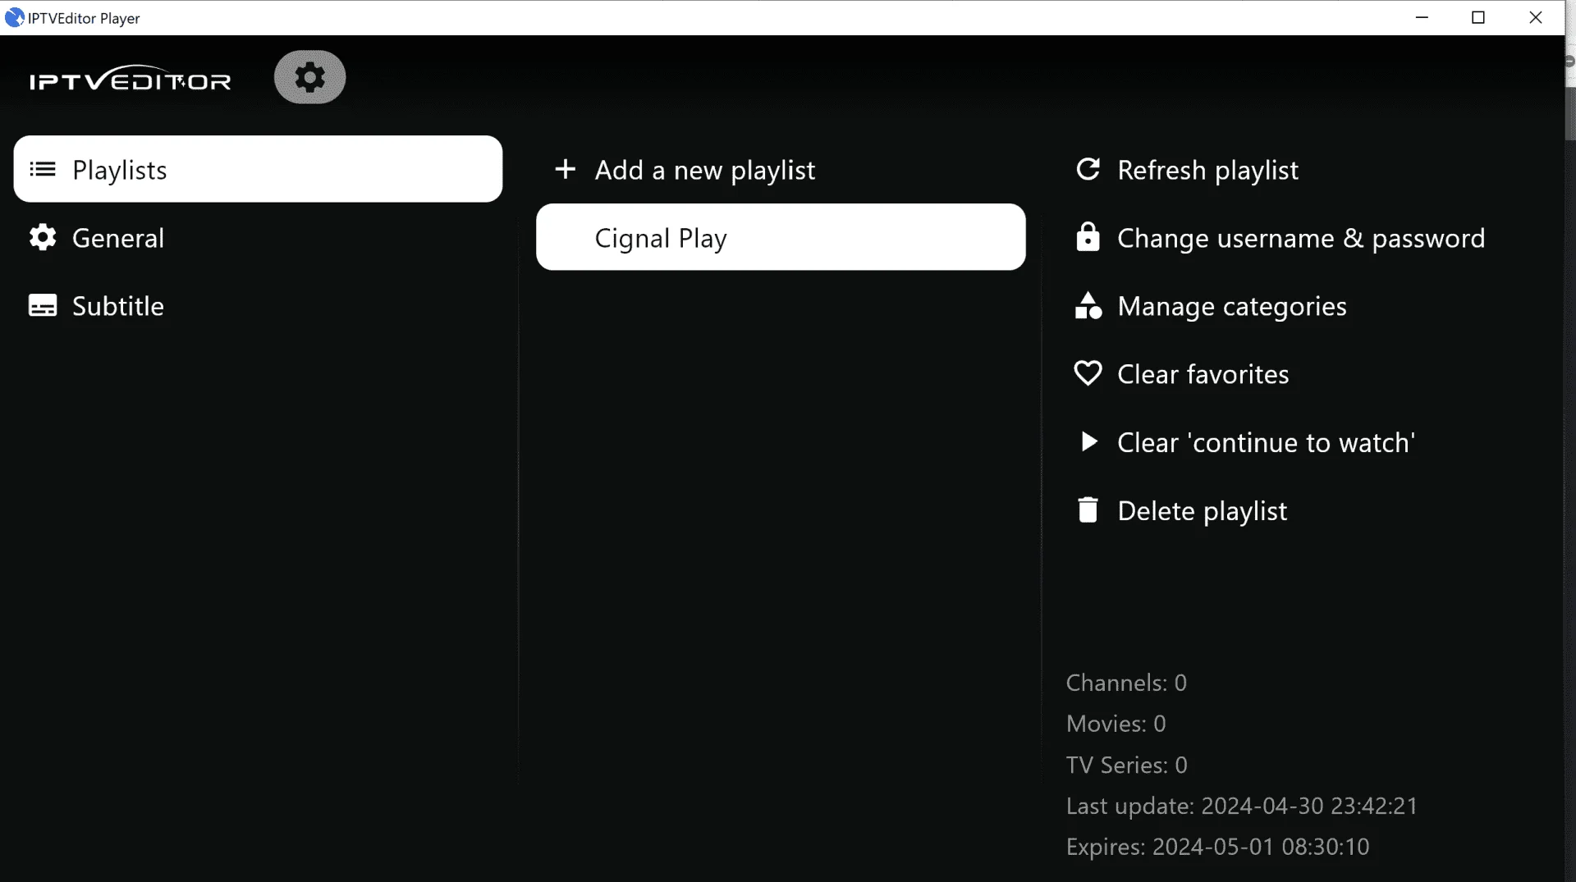Click the padlock icon
The height and width of the screenshot is (882, 1576).
[x=1088, y=237]
